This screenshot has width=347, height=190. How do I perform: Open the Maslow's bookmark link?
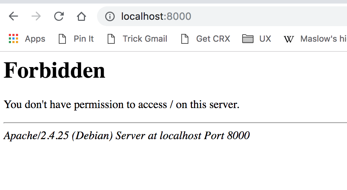[x=323, y=39]
